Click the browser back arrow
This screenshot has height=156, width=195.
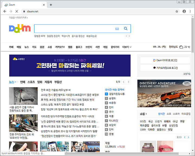(x=5, y=11)
